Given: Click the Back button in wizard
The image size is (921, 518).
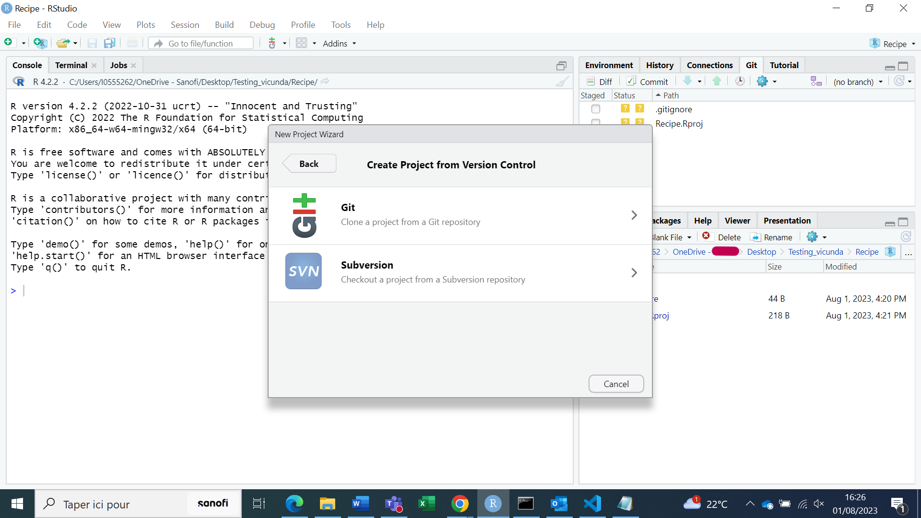Looking at the screenshot, I should (309, 164).
